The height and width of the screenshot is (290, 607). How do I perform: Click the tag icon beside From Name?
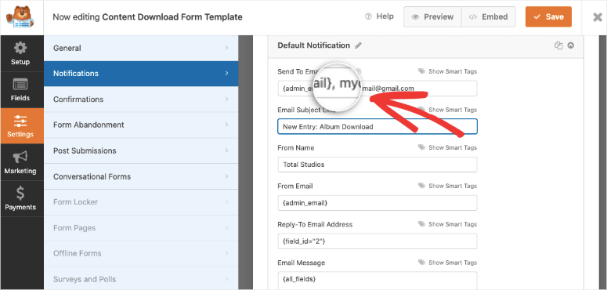(421, 147)
